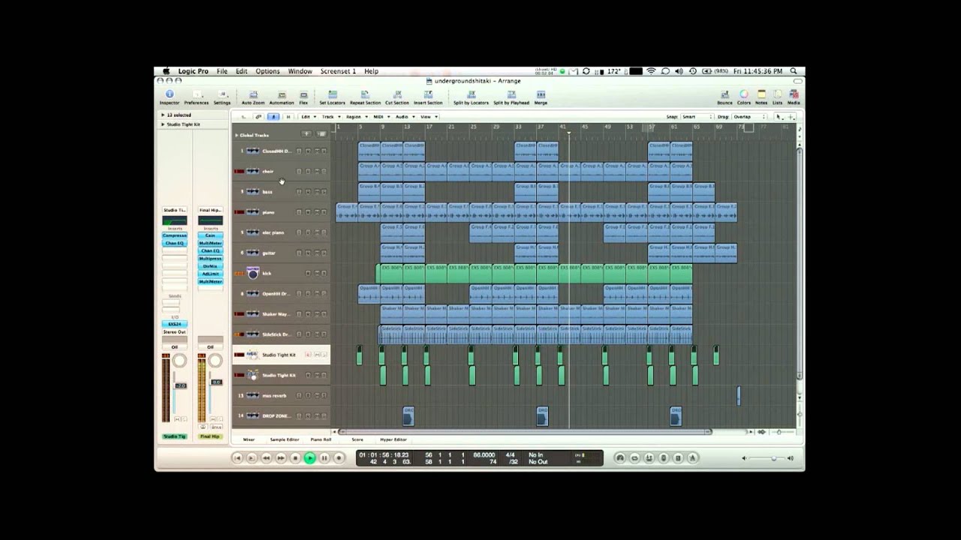Open the Apple menu

167,71
